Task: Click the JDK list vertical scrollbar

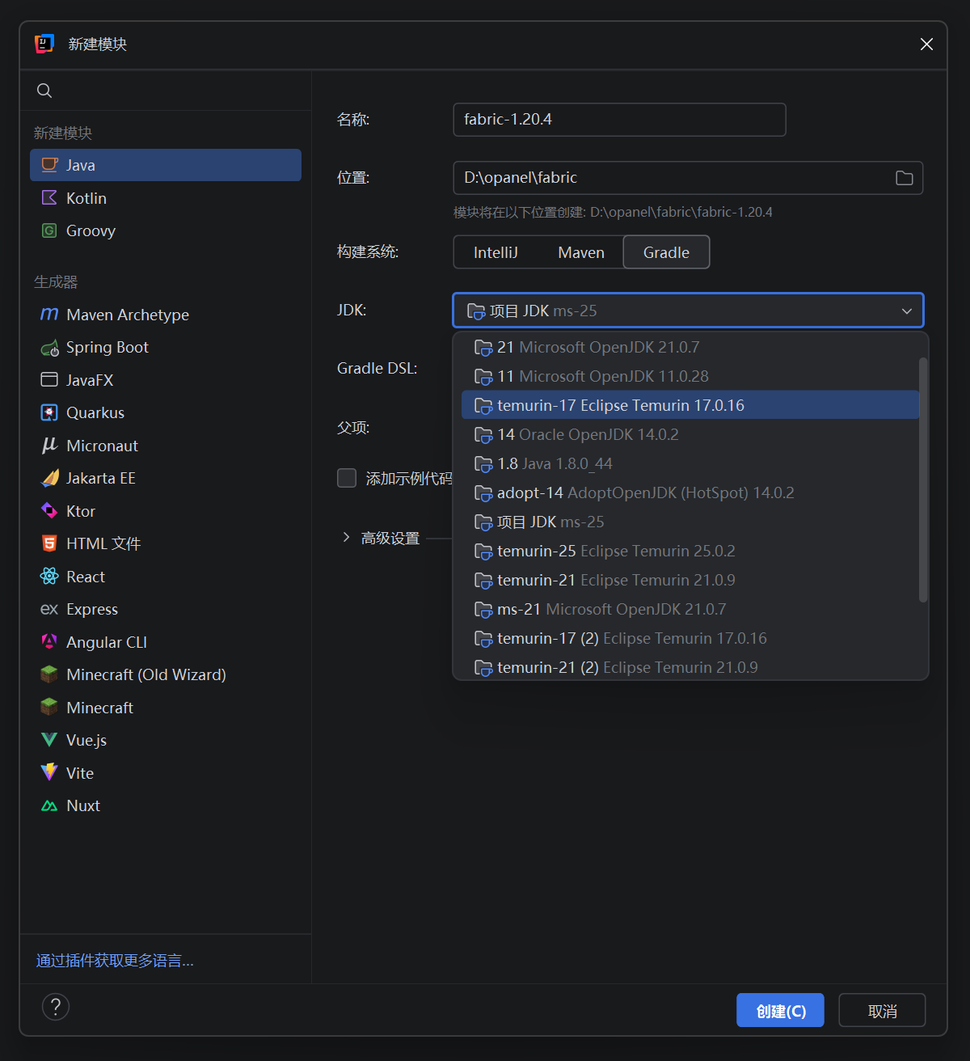Action: [923, 480]
